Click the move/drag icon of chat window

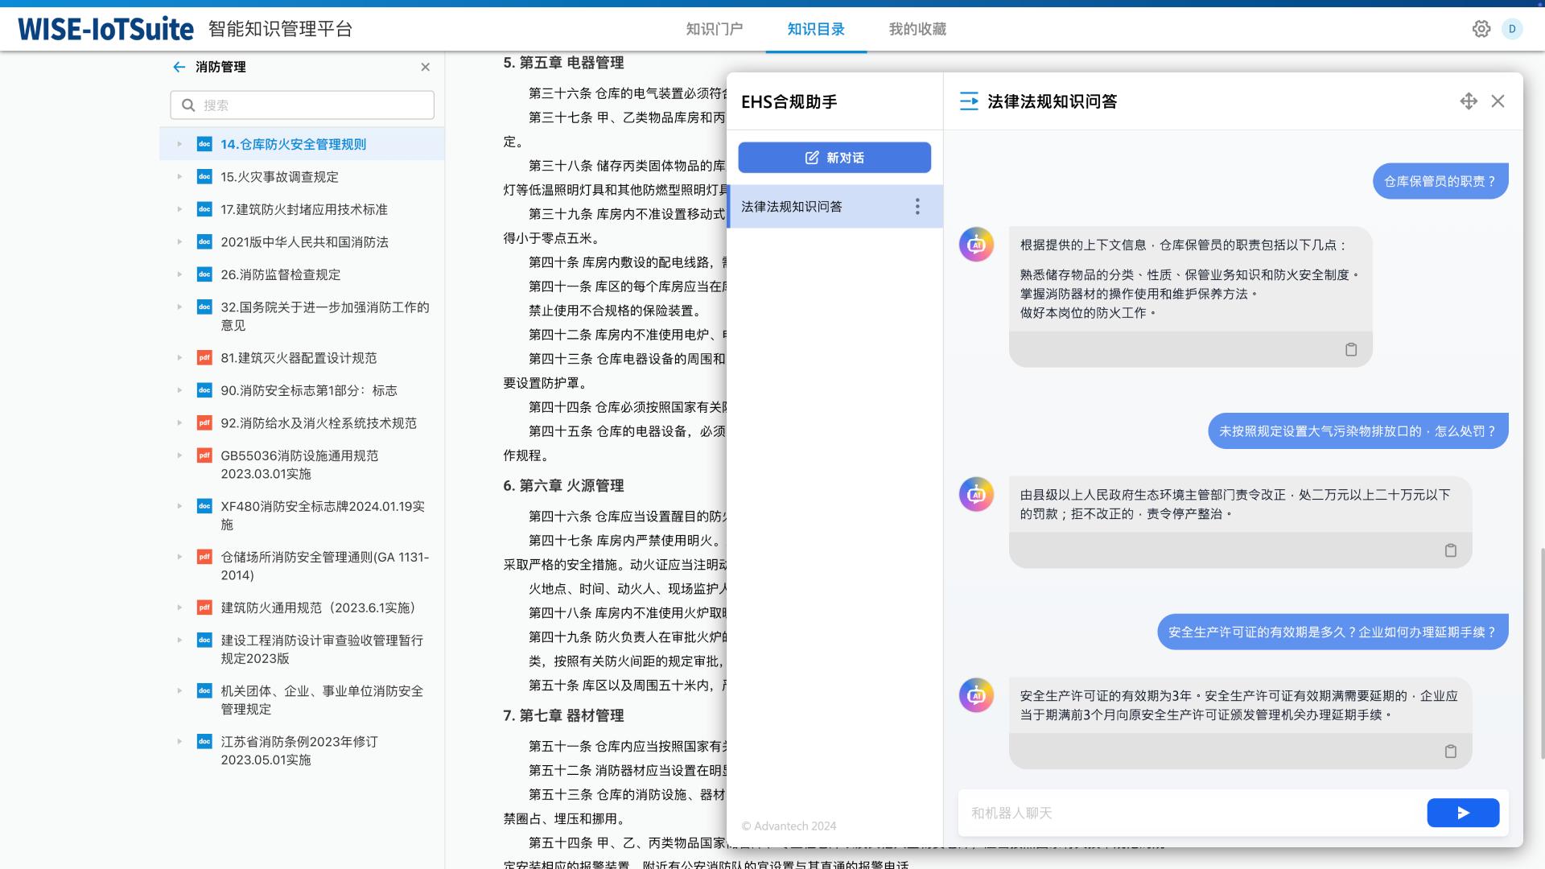1469,101
